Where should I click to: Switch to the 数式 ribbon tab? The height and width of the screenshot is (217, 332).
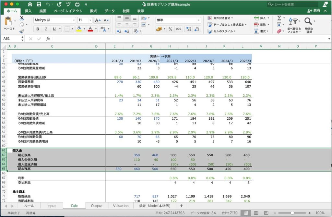click(93, 10)
